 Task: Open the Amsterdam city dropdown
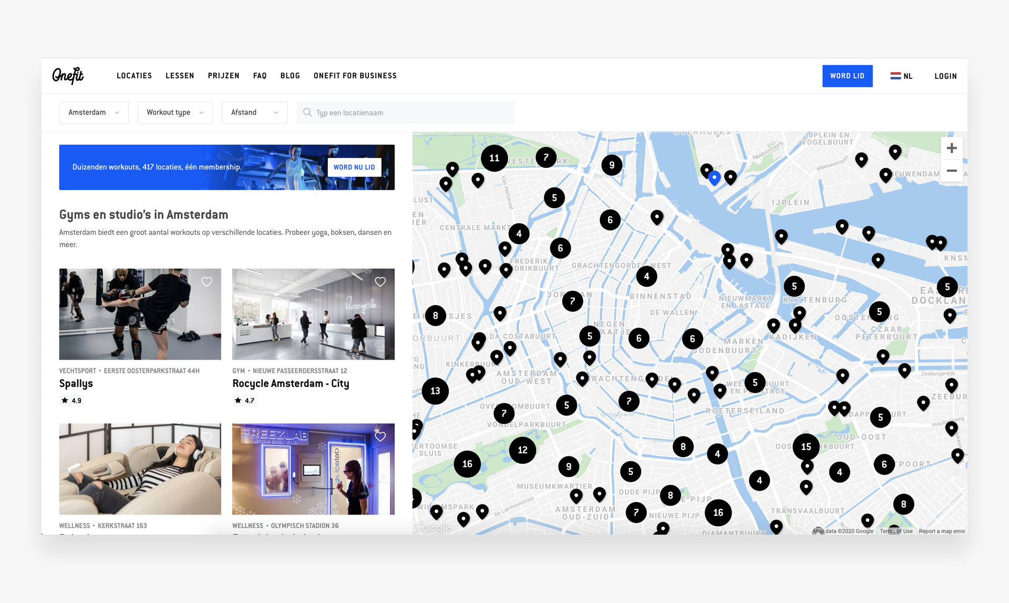tap(94, 113)
